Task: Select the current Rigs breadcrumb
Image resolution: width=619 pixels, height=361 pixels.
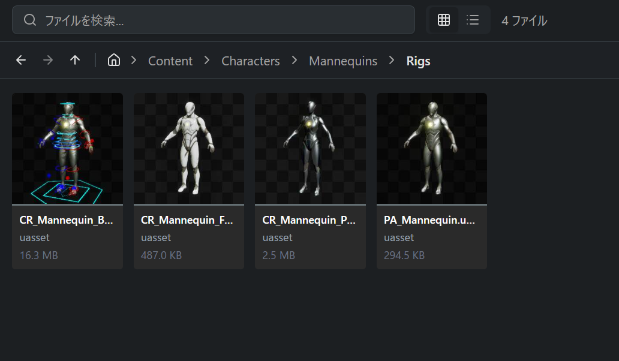Action: [x=418, y=61]
